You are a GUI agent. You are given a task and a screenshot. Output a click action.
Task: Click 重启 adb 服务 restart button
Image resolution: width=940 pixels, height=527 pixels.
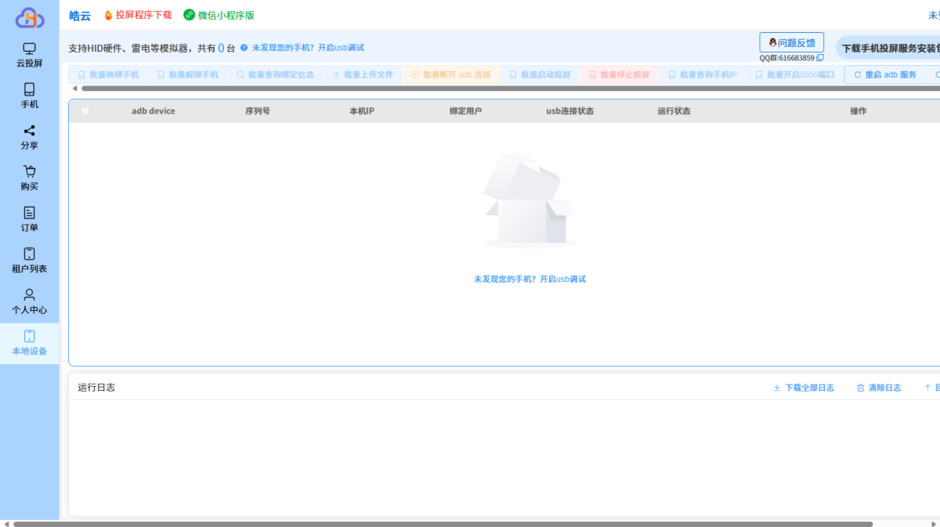point(884,75)
